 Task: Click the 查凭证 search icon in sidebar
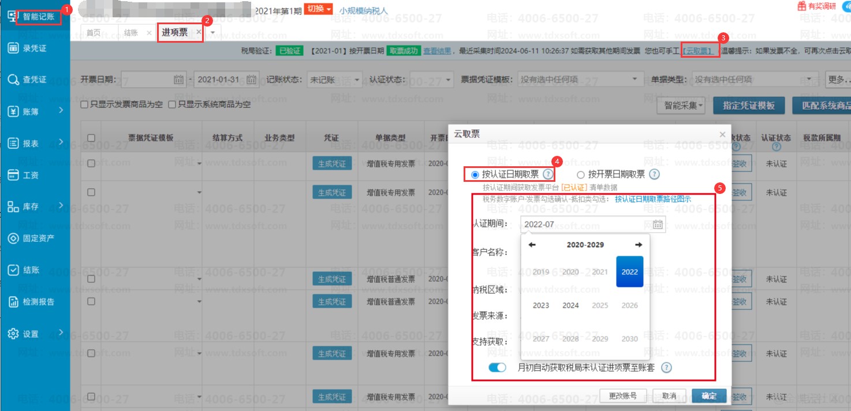pos(13,80)
